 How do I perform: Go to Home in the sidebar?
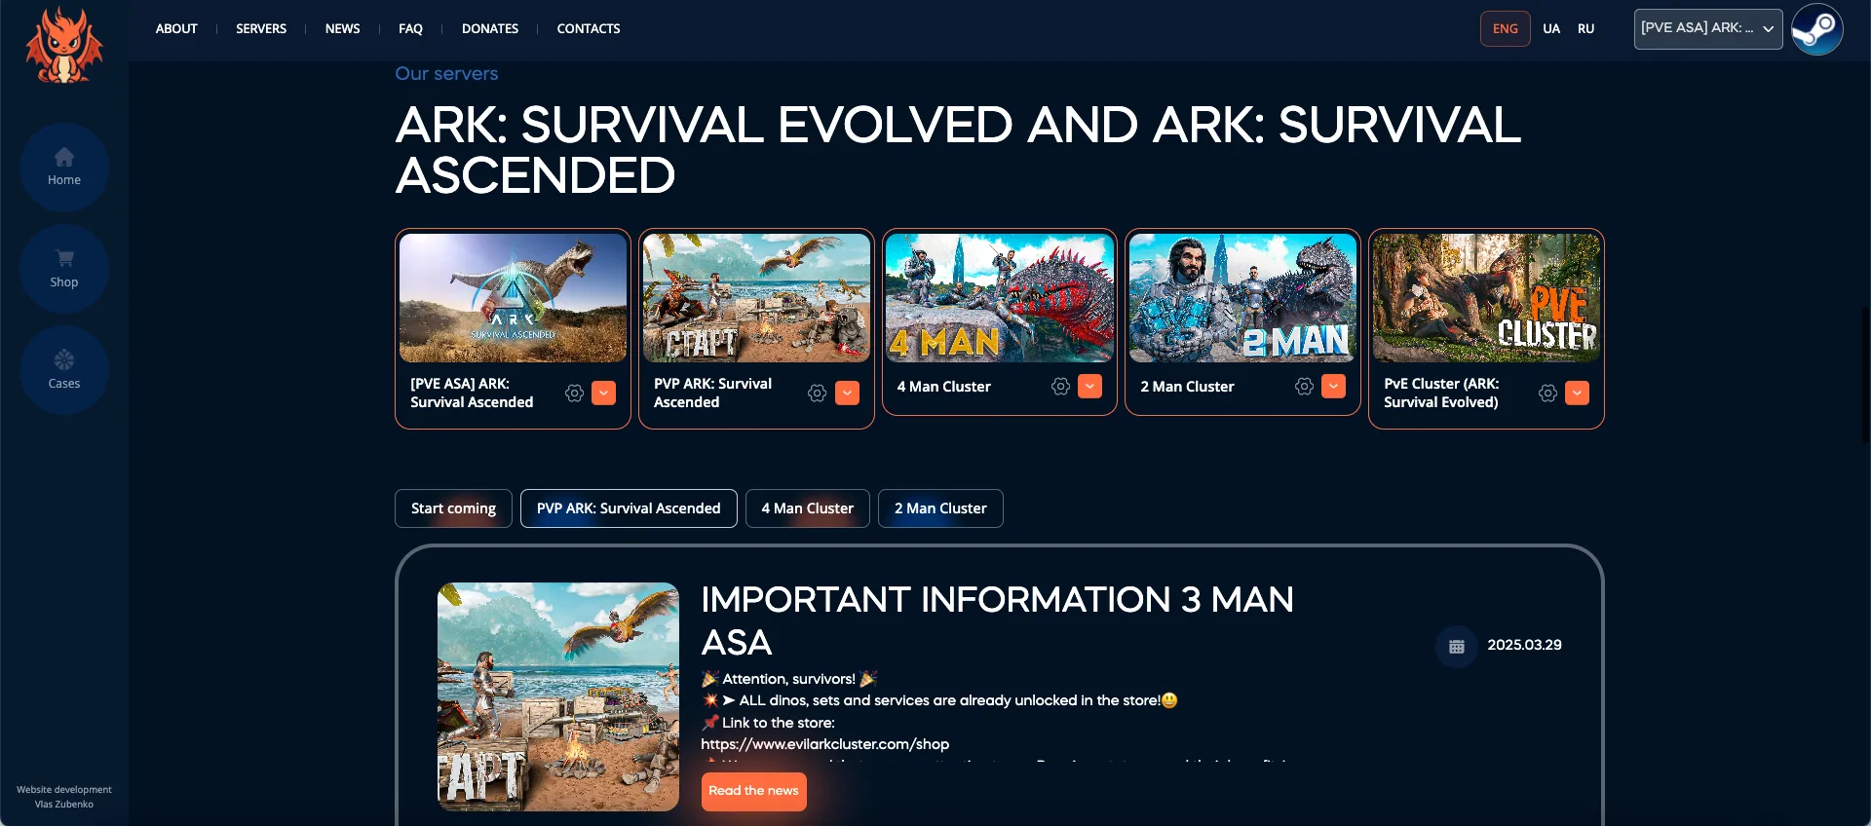pyautogui.click(x=64, y=168)
